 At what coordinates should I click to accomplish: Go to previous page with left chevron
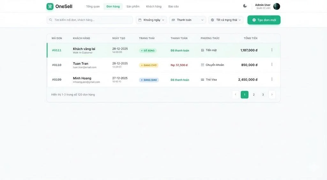pyautogui.click(x=236, y=95)
